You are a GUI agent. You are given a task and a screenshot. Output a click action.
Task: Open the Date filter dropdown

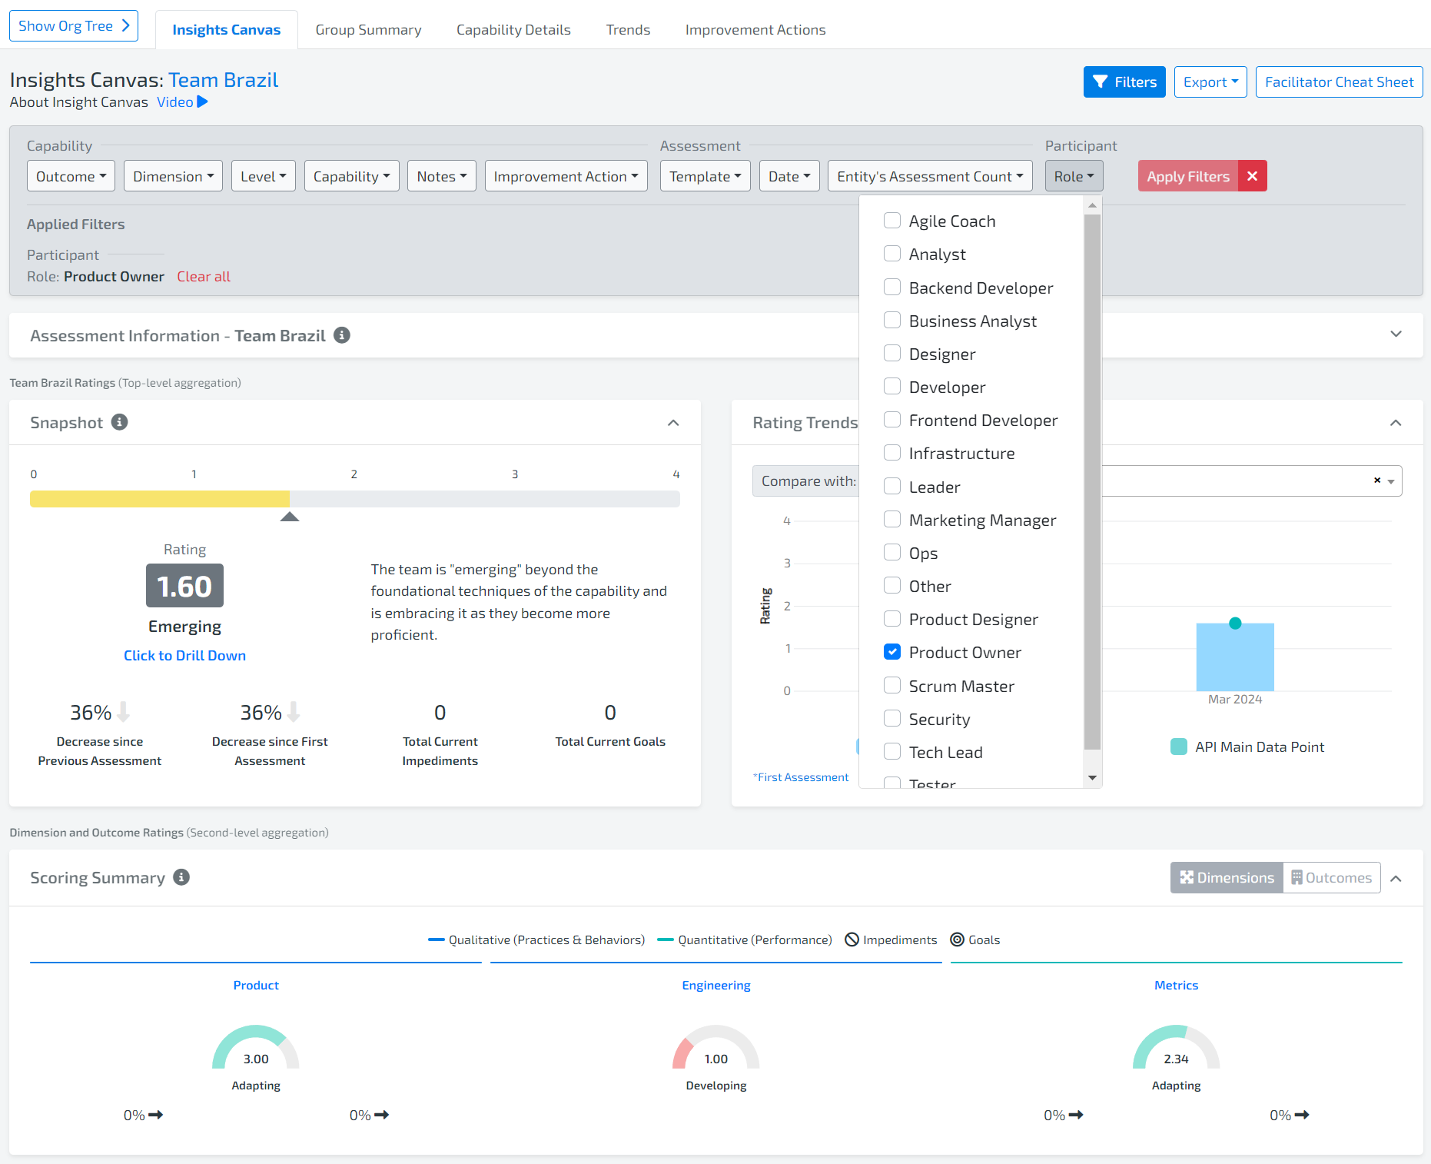pos(789,176)
